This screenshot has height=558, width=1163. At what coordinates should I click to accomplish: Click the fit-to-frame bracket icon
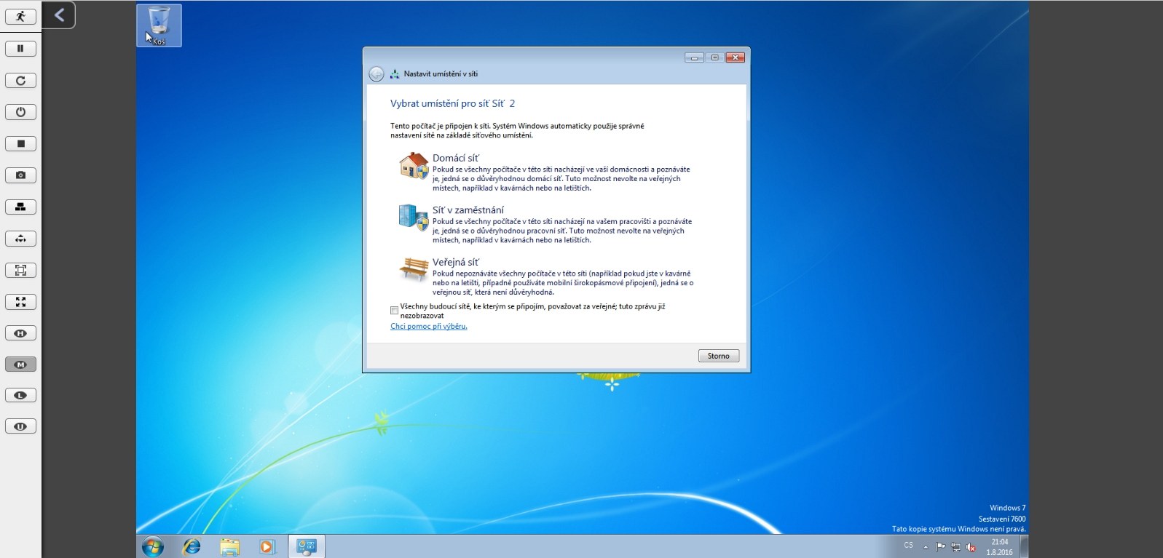pos(20,270)
